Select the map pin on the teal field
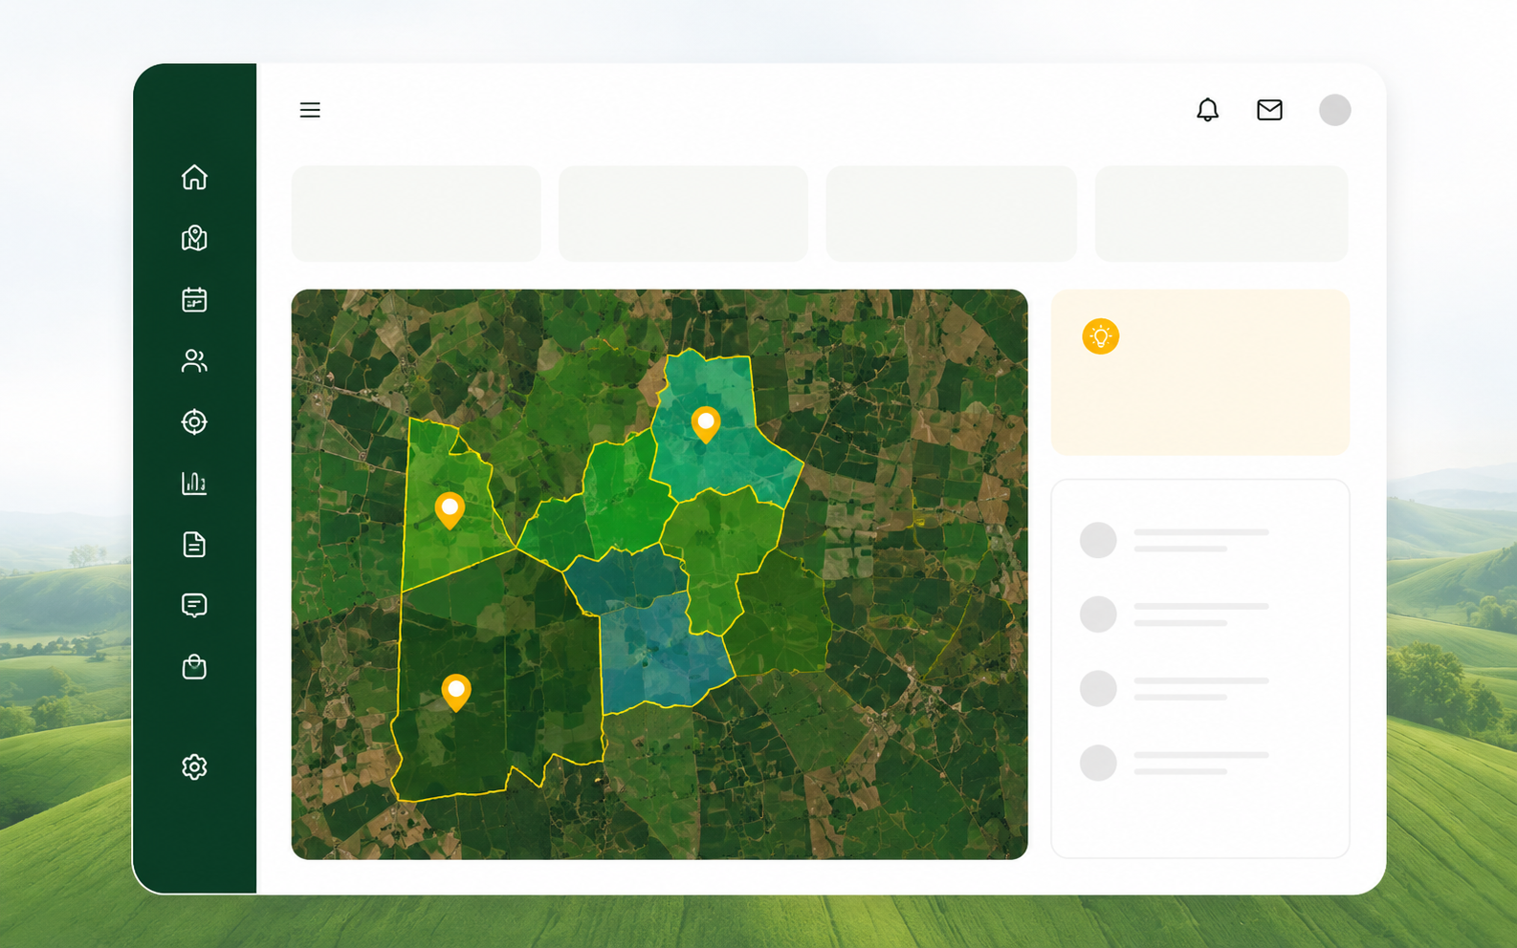This screenshot has width=1517, height=948. pyautogui.click(x=706, y=424)
